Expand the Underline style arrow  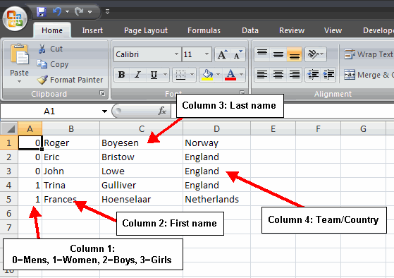point(165,75)
